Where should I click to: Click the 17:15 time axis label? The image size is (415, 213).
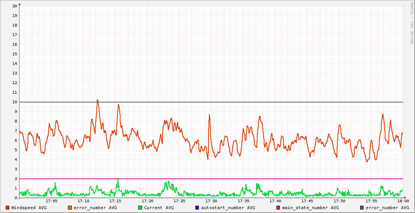pos(115,201)
